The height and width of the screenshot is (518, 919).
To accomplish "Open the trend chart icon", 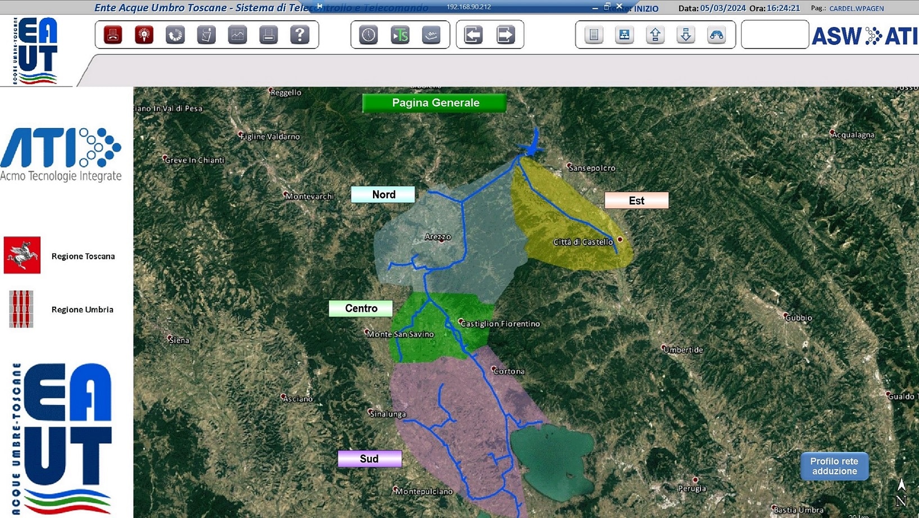I will pyautogui.click(x=238, y=35).
